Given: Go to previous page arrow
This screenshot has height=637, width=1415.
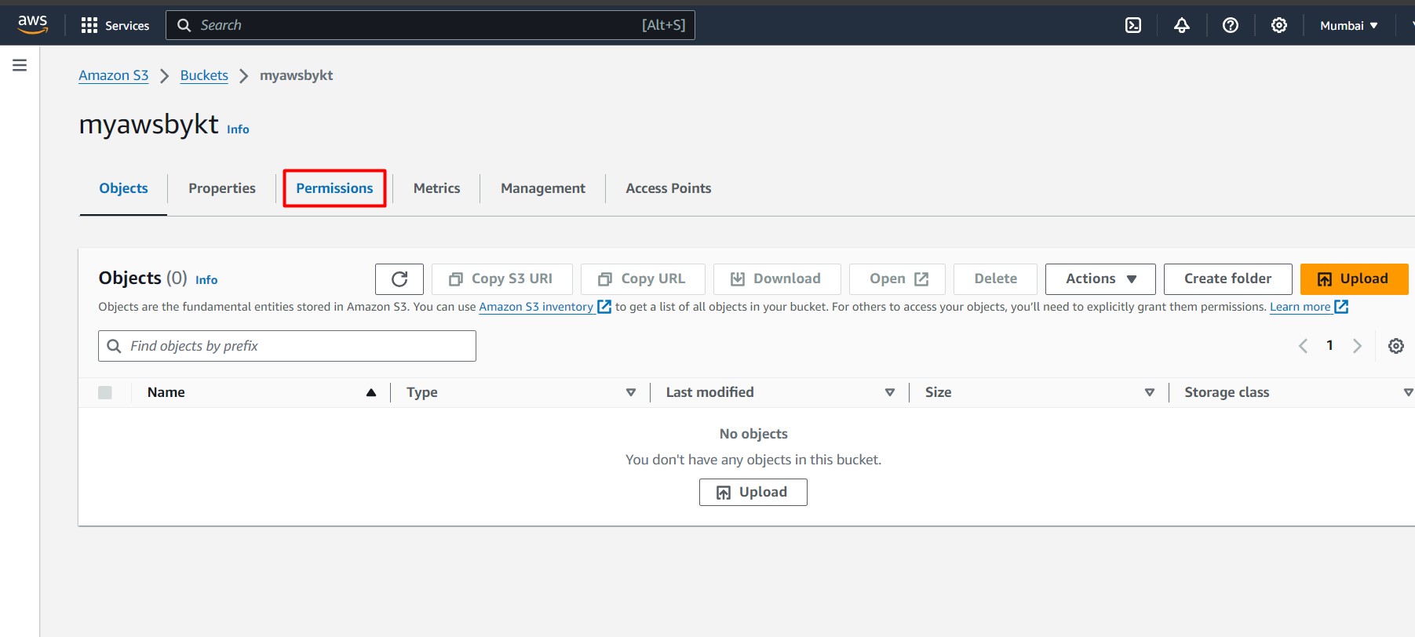Looking at the screenshot, I should (x=1303, y=346).
